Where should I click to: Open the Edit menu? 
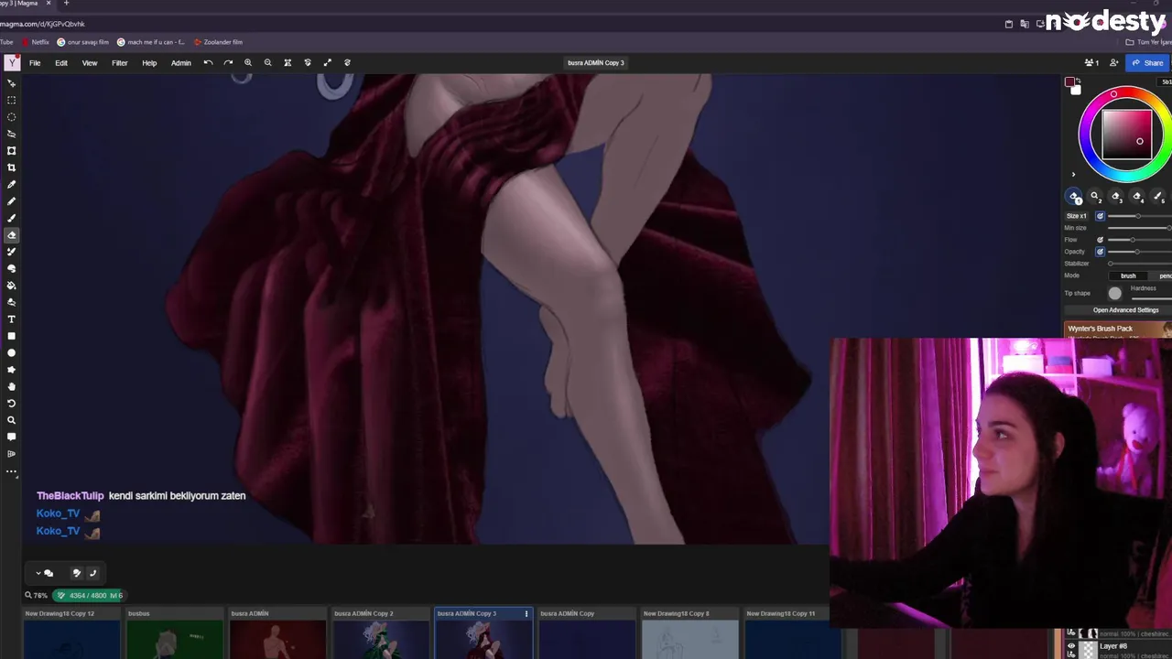click(x=61, y=63)
